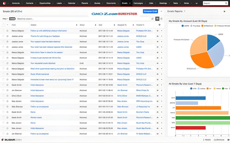Open the bulk actions dropdown beside select-all
This screenshot has height=143, width=230.
coord(7,25)
